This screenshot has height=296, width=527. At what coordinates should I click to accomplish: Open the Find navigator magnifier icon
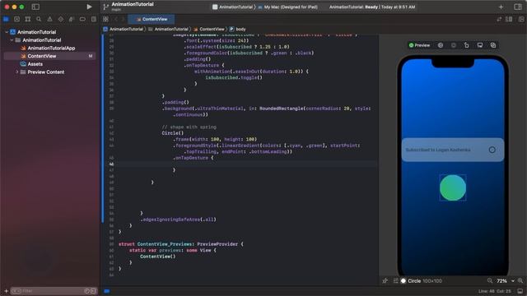tap(39, 19)
